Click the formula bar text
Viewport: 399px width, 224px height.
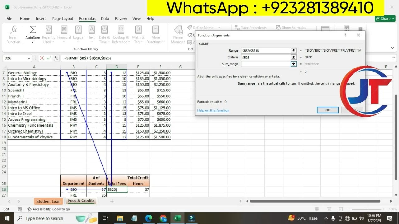coord(88,58)
